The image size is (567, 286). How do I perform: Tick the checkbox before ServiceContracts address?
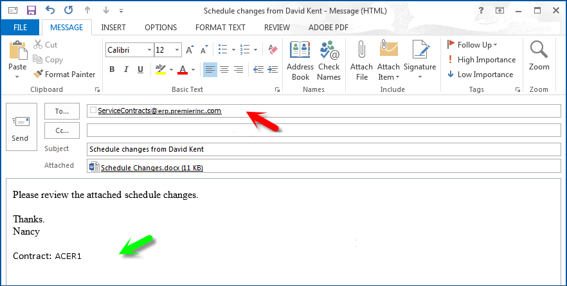coord(93,111)
